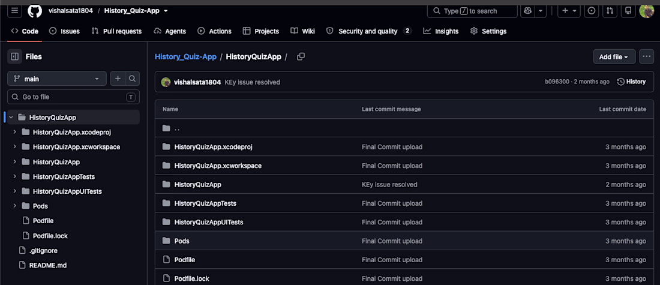Screen dimensions: 660x285
Task: Open HistoryQuizAppUITests folder in the table
Action: (208, 222)
